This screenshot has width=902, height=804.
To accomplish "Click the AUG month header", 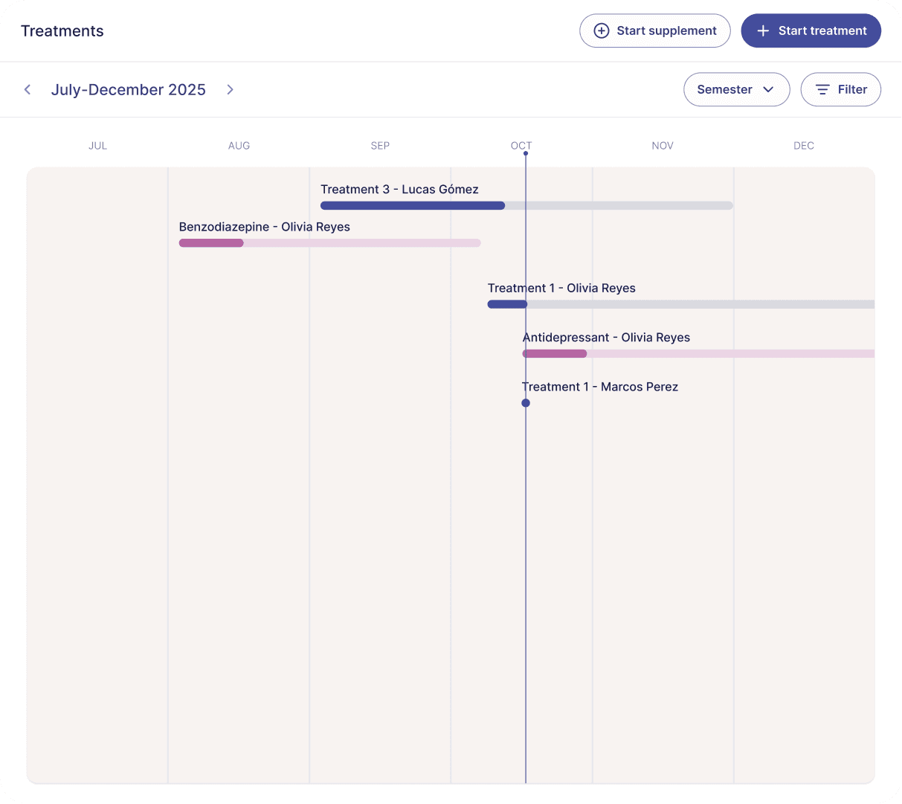I will (x=239, y=146).
